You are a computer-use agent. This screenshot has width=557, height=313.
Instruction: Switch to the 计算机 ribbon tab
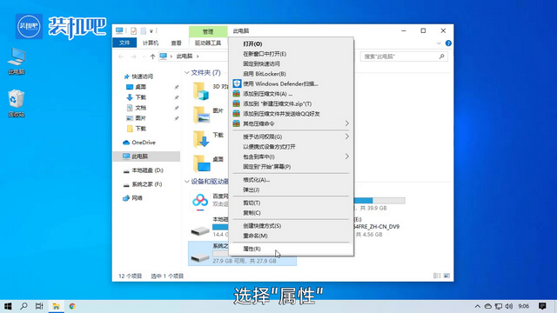tap(151, 43)
